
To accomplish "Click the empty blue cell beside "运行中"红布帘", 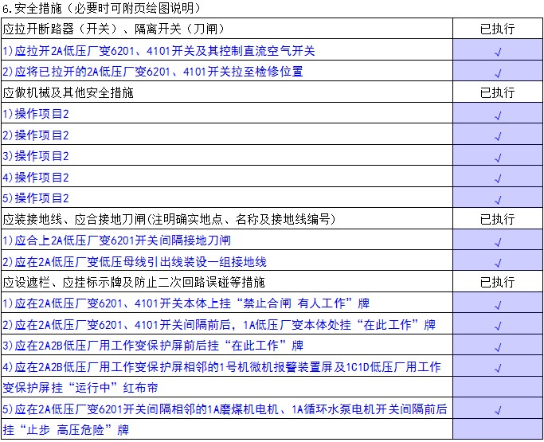I will tap(497, 389).
